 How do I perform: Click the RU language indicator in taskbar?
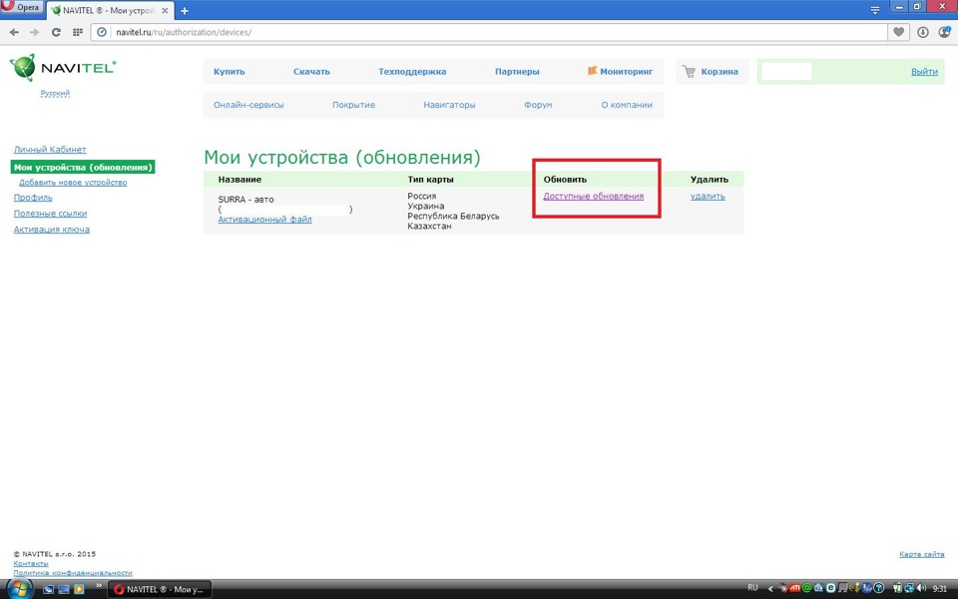click(x=752, y=588)
